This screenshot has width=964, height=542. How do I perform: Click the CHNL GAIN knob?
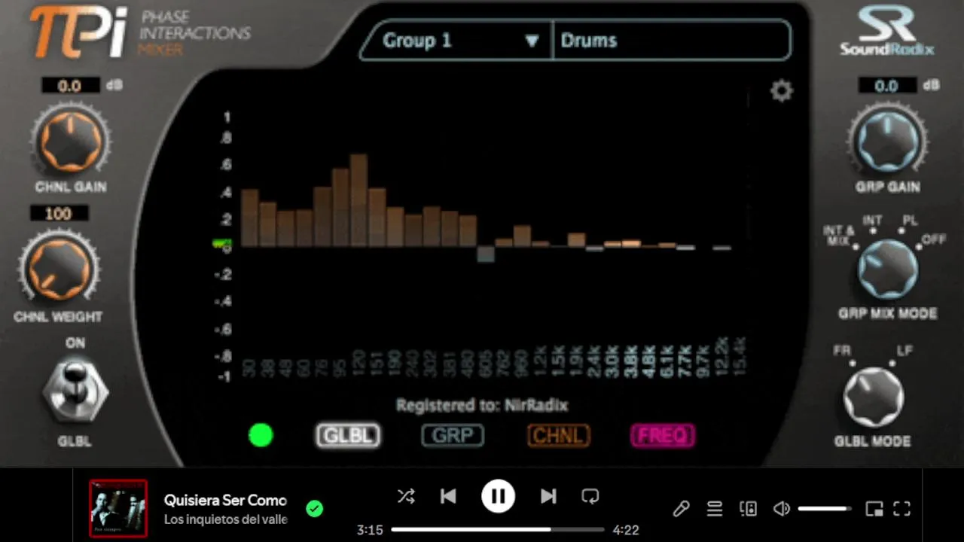click(70, 141)
